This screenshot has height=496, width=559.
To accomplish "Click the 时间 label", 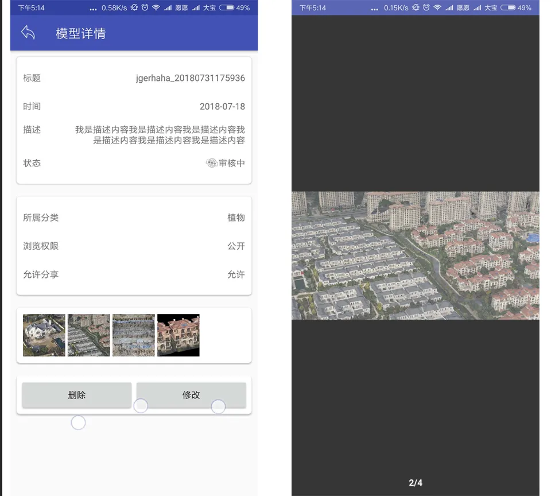I will [x=32, y=107].
